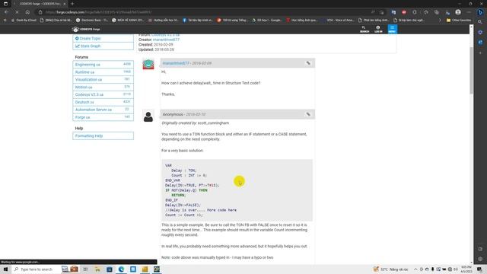The height and width of the screenshot is (274, 487).
Task: Click the page vertical scrollbar thumb
Action: 471,70
